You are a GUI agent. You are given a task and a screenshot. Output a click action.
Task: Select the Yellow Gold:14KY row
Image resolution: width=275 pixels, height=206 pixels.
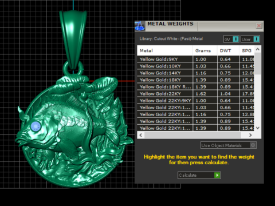click(195, 73)
